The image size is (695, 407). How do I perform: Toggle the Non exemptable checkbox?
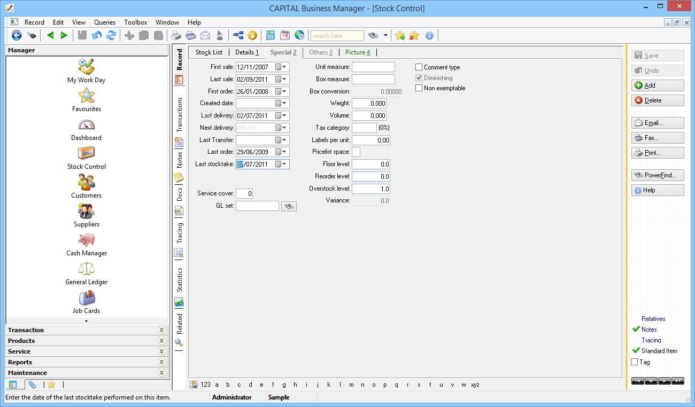pyautogui.click(x=419, y=88)
